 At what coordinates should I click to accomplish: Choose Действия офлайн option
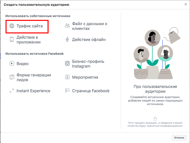click(89, 39)
